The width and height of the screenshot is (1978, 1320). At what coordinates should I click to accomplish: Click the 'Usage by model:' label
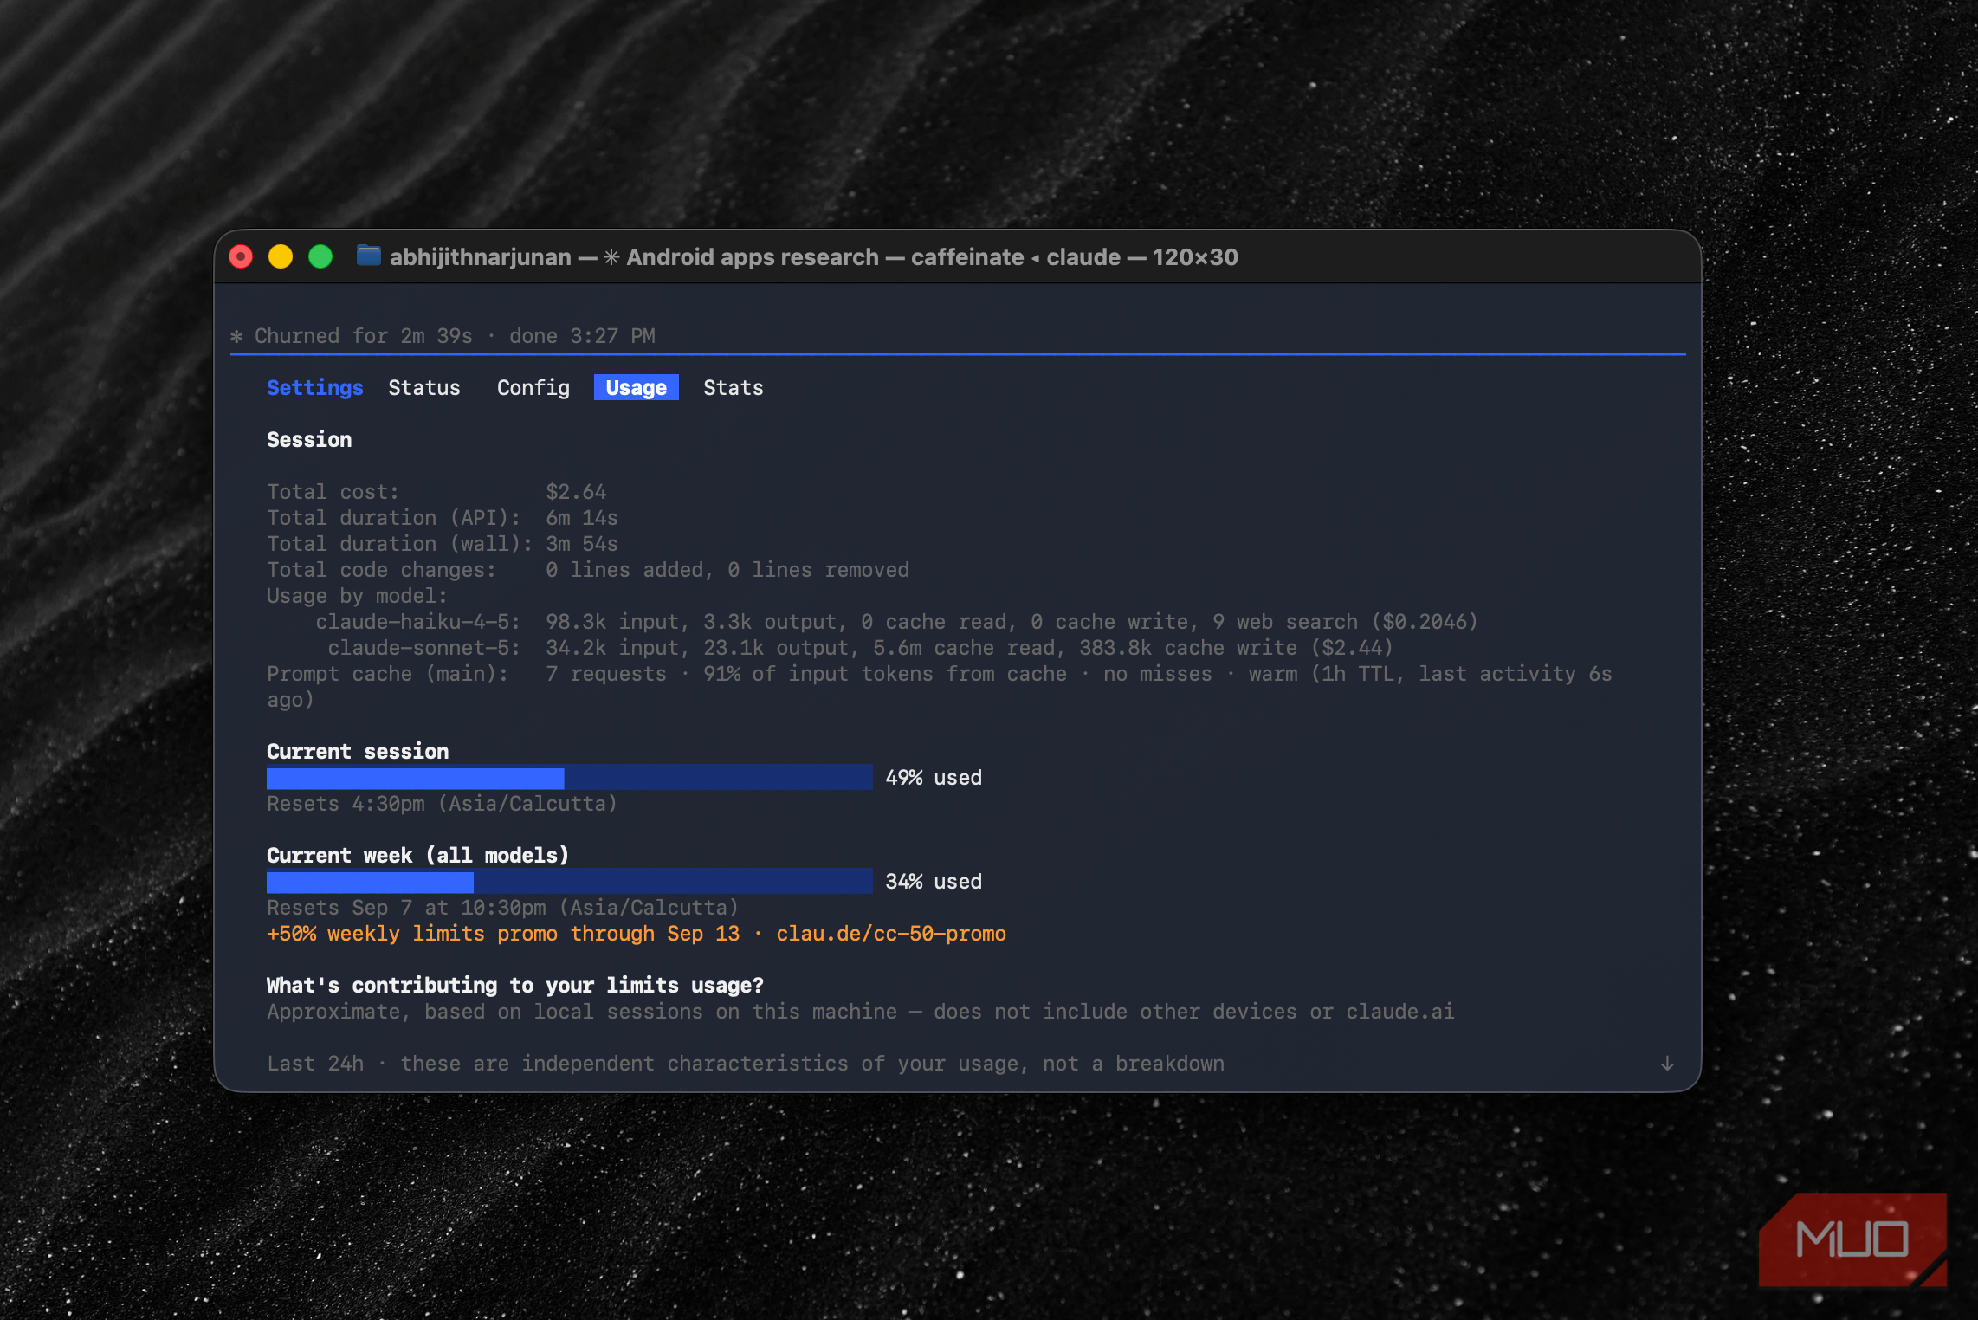tap(357, 596)
